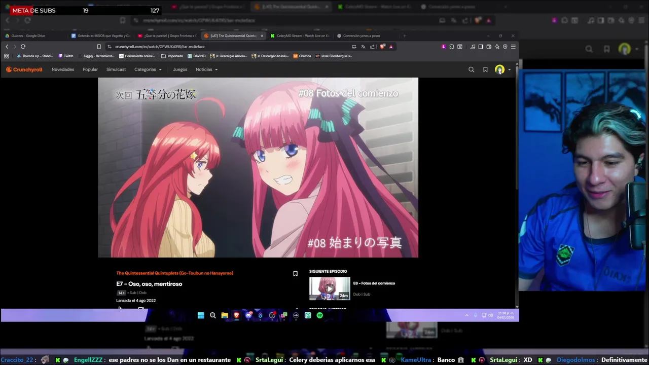649x365 pixels.
Task: Open the extensions puzzle icon
Action: [452, 46]
